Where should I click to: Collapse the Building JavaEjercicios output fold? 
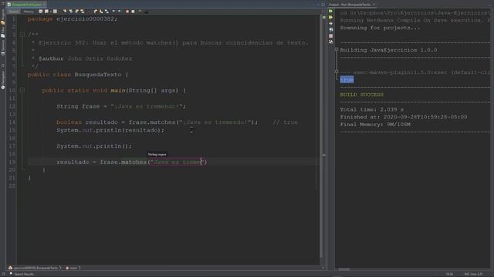tap(337, 49)
